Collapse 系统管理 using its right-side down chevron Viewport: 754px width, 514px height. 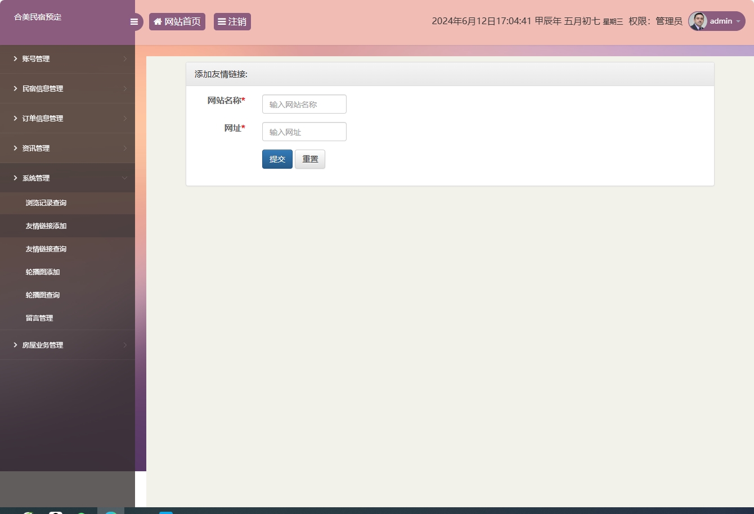125,178
